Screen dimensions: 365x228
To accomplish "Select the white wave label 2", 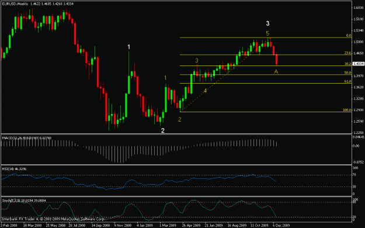I will (163, 130).
